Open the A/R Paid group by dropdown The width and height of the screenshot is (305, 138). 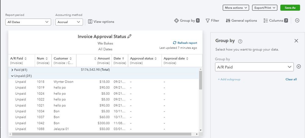[254, 67]
